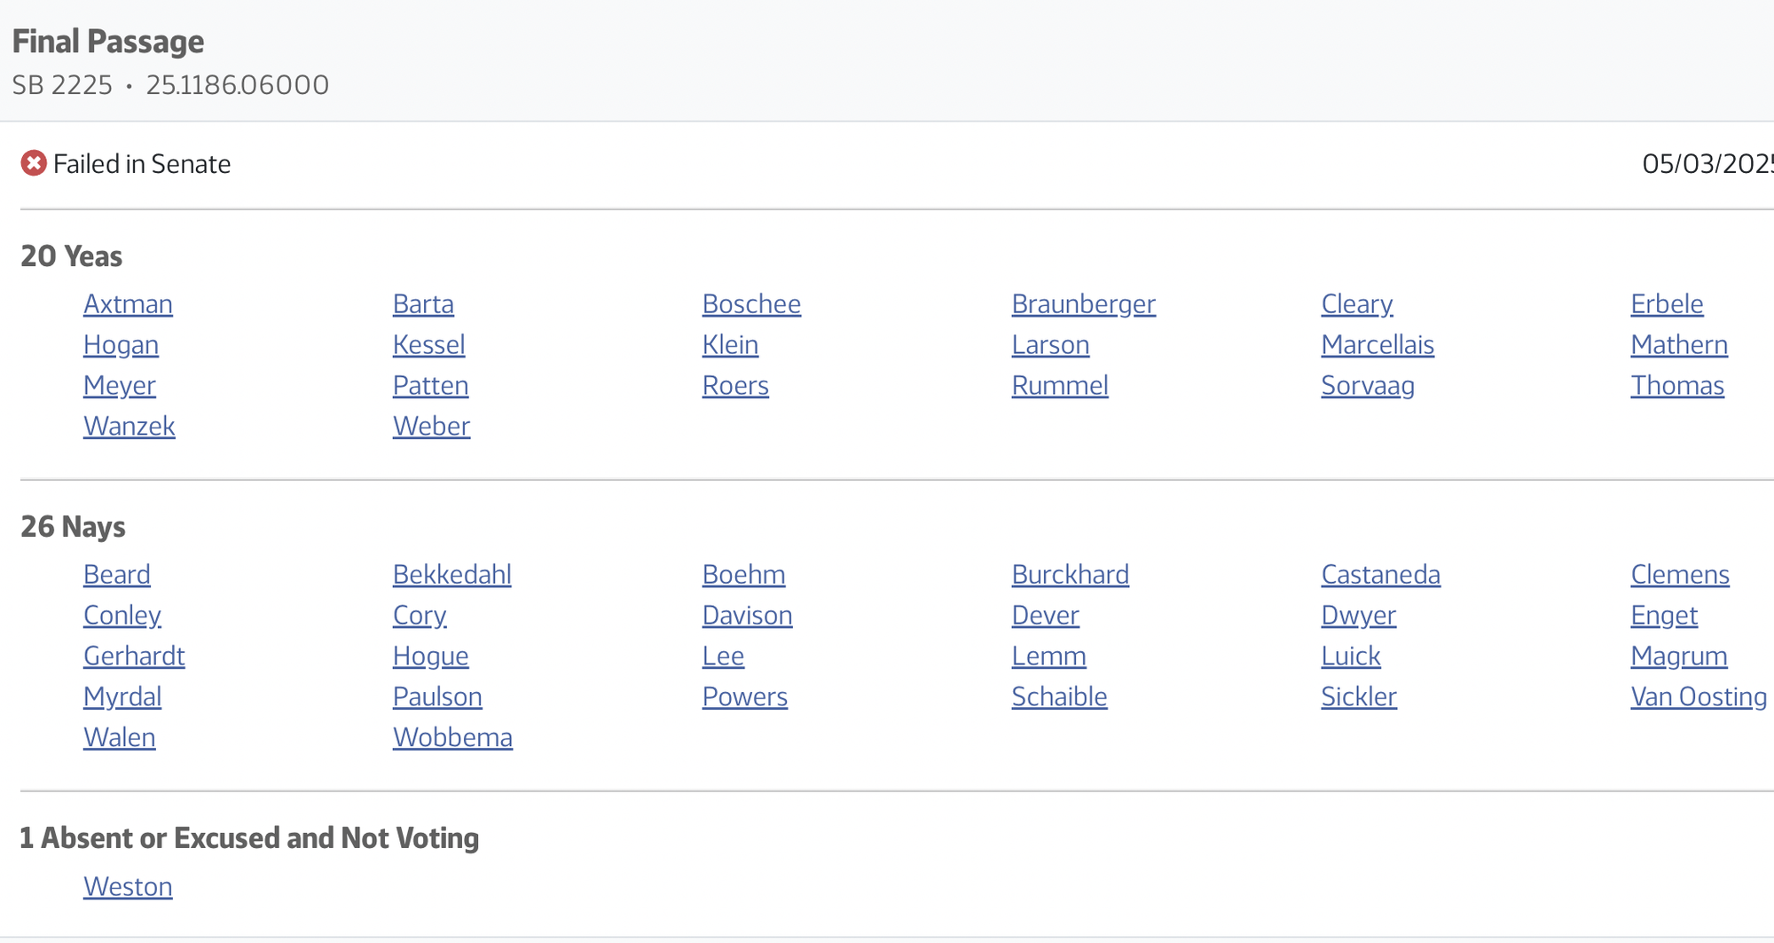Click the Schaible name link
This screenshot has width=1774, height=943.
(x=1059, y=696)
